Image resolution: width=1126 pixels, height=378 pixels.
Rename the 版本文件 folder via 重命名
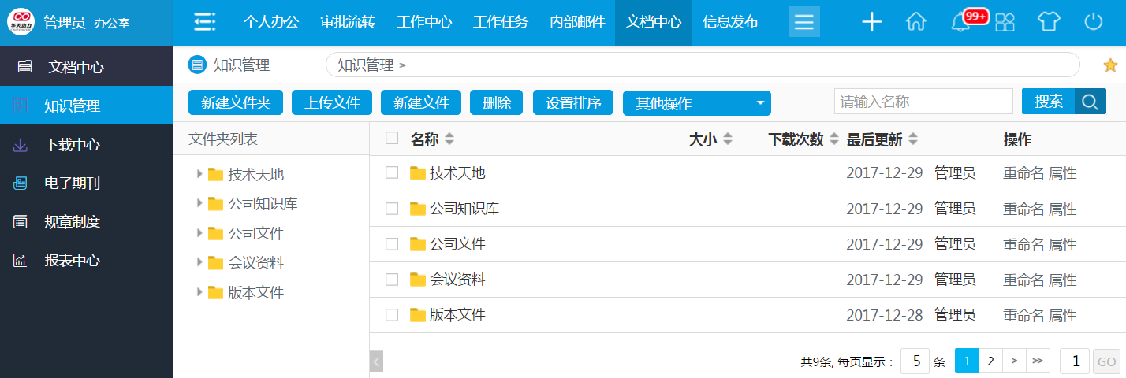1023,315
